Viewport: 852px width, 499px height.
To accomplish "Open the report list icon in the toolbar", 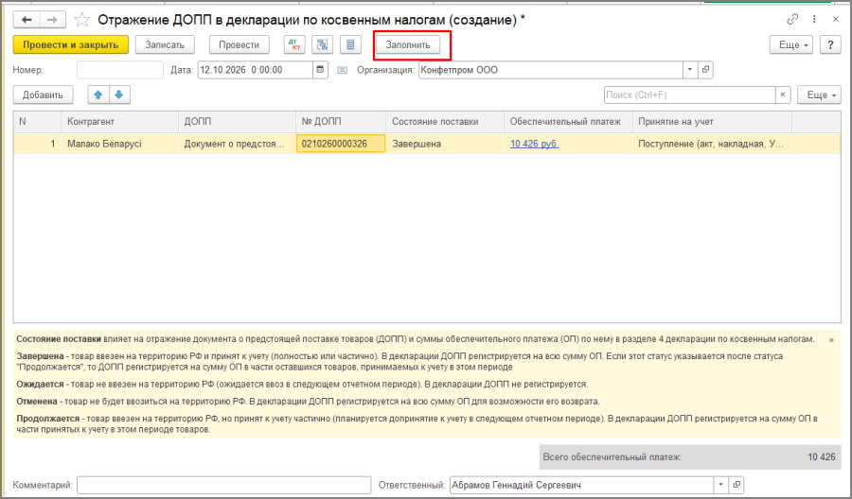I will point(350,45).
